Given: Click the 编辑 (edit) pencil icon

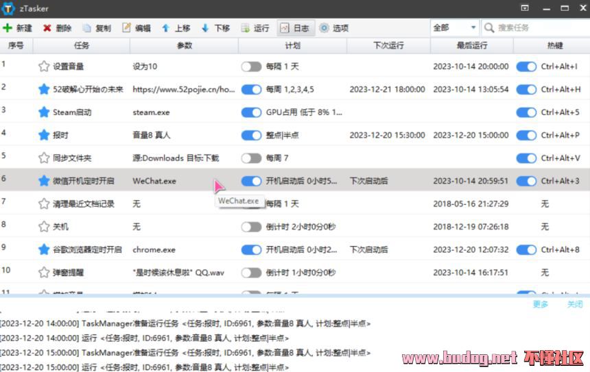Looking at the screenshot, I should click(126, 28).
